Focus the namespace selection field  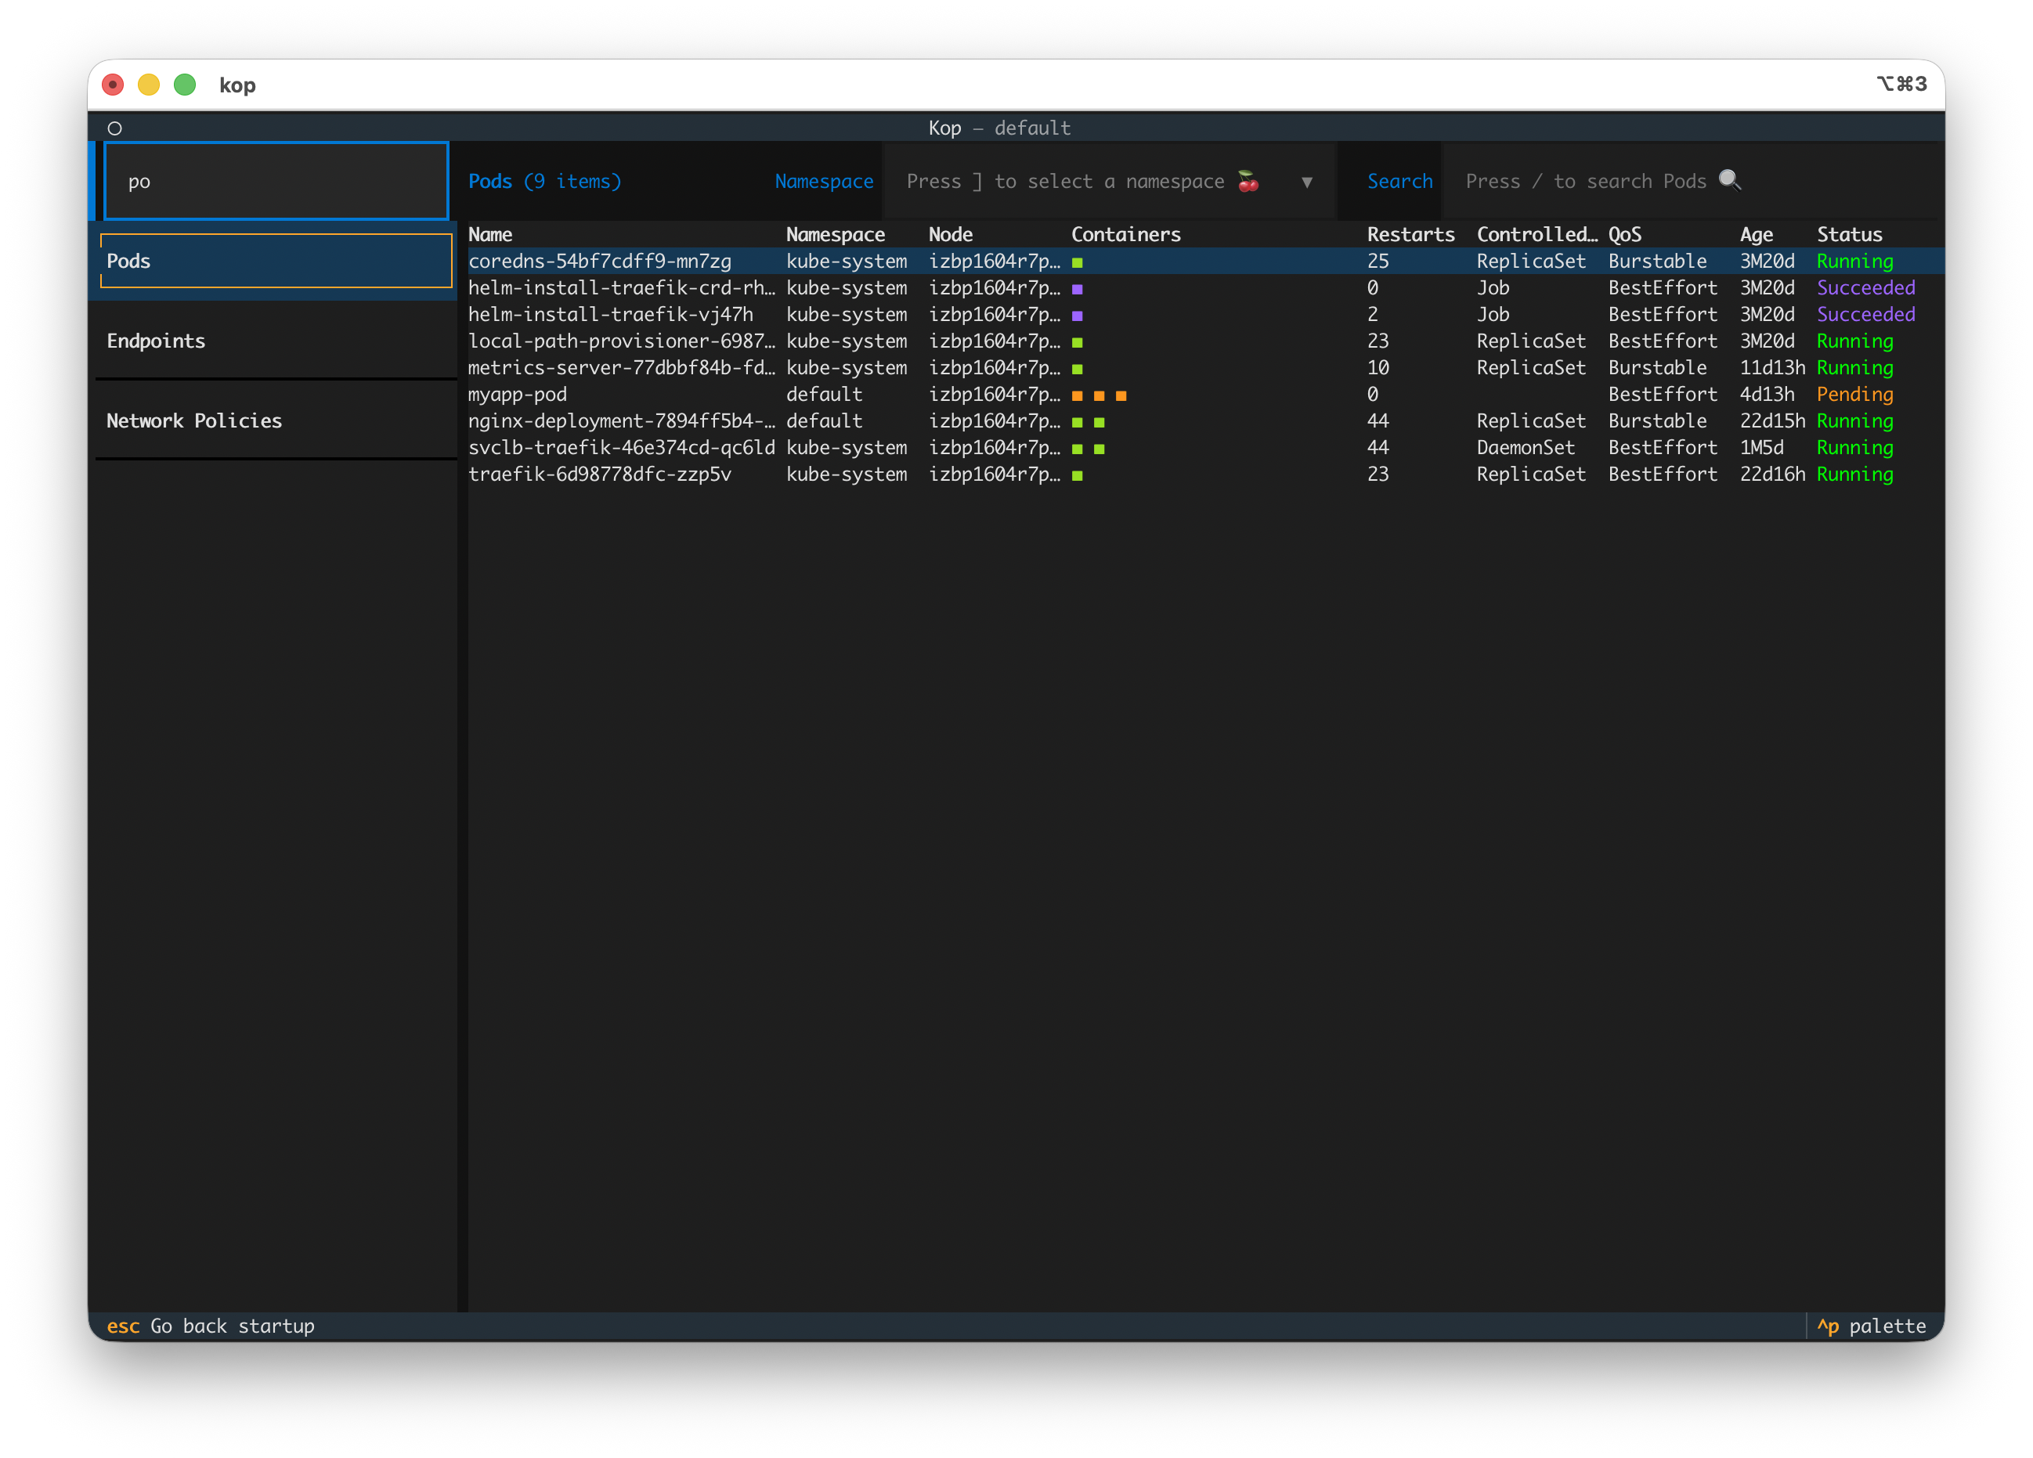tap(1109, 181)
